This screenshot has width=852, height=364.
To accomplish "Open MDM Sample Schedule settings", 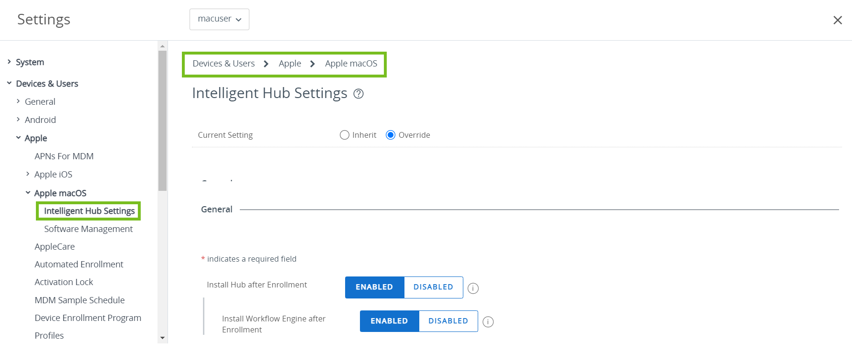I will (79, 300).
